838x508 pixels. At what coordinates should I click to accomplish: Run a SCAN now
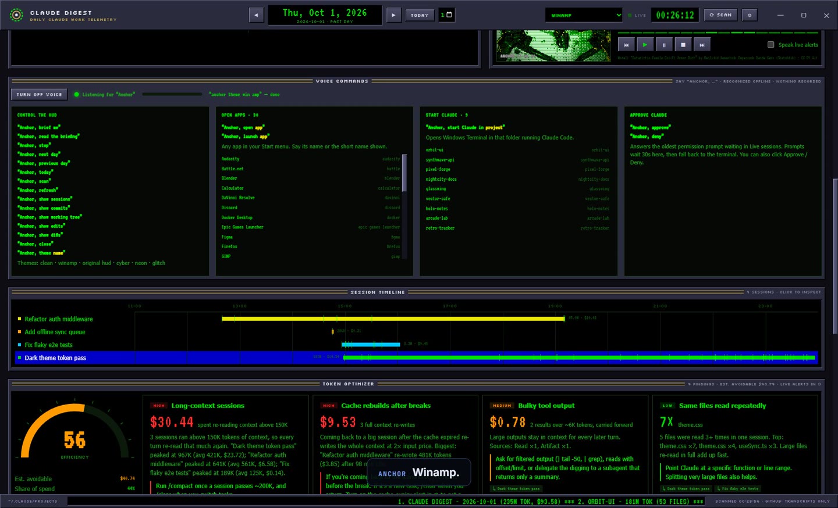tap(720, 15)
